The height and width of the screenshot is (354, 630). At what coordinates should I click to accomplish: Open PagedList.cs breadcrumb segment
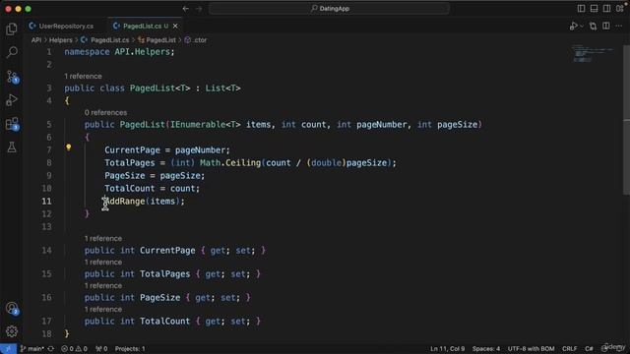pos(105,40)
